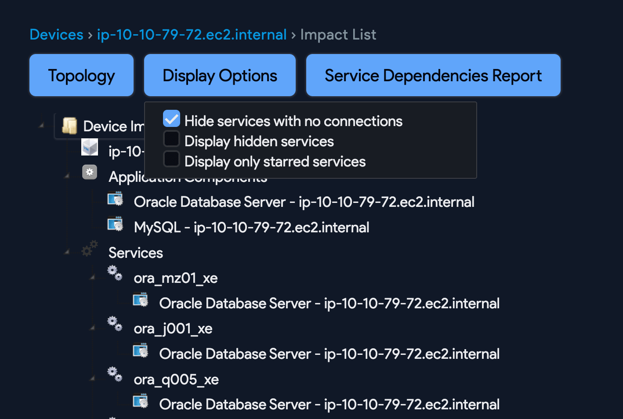
Task: Click the gears icon beside Services
Action: click(x=90, y=249)
